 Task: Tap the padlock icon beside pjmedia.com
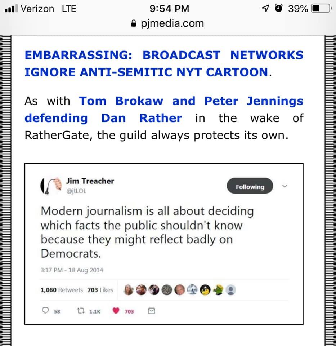click(x=134, y=23)
